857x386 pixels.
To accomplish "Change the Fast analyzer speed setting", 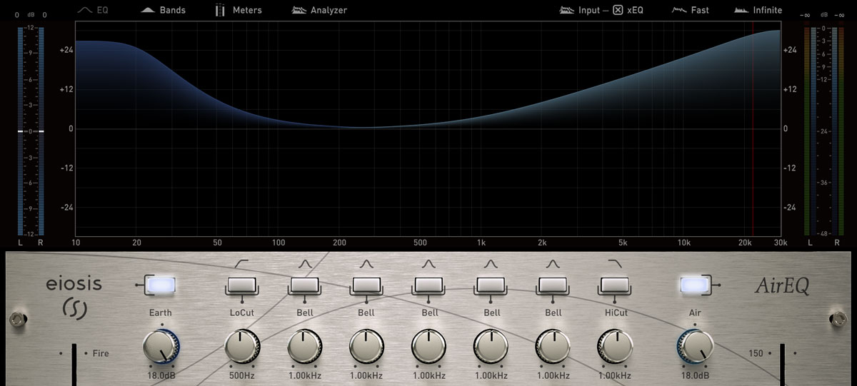I will coord(690,10).
